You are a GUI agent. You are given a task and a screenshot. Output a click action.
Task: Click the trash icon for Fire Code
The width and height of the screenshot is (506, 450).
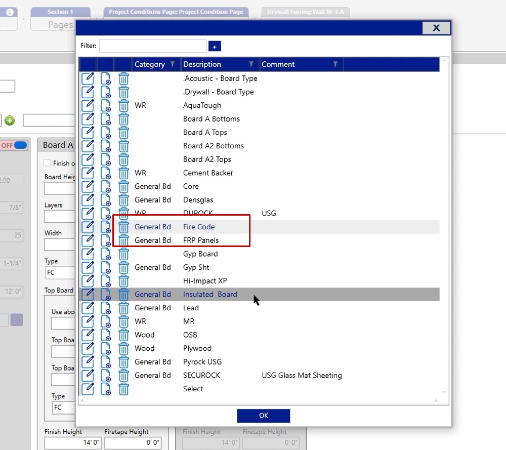pos(123,227)
